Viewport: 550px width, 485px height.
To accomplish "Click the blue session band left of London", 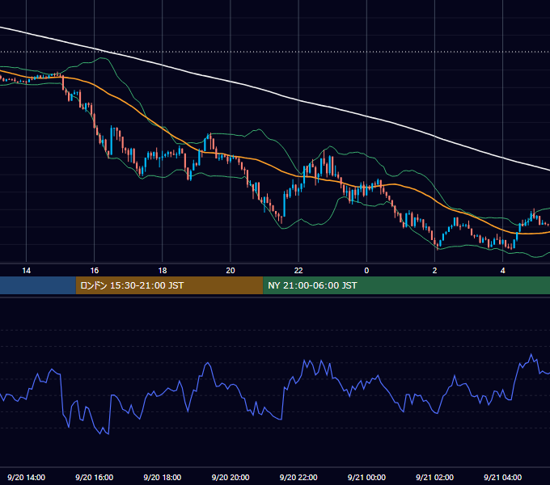I will click(x=38, y=285).
